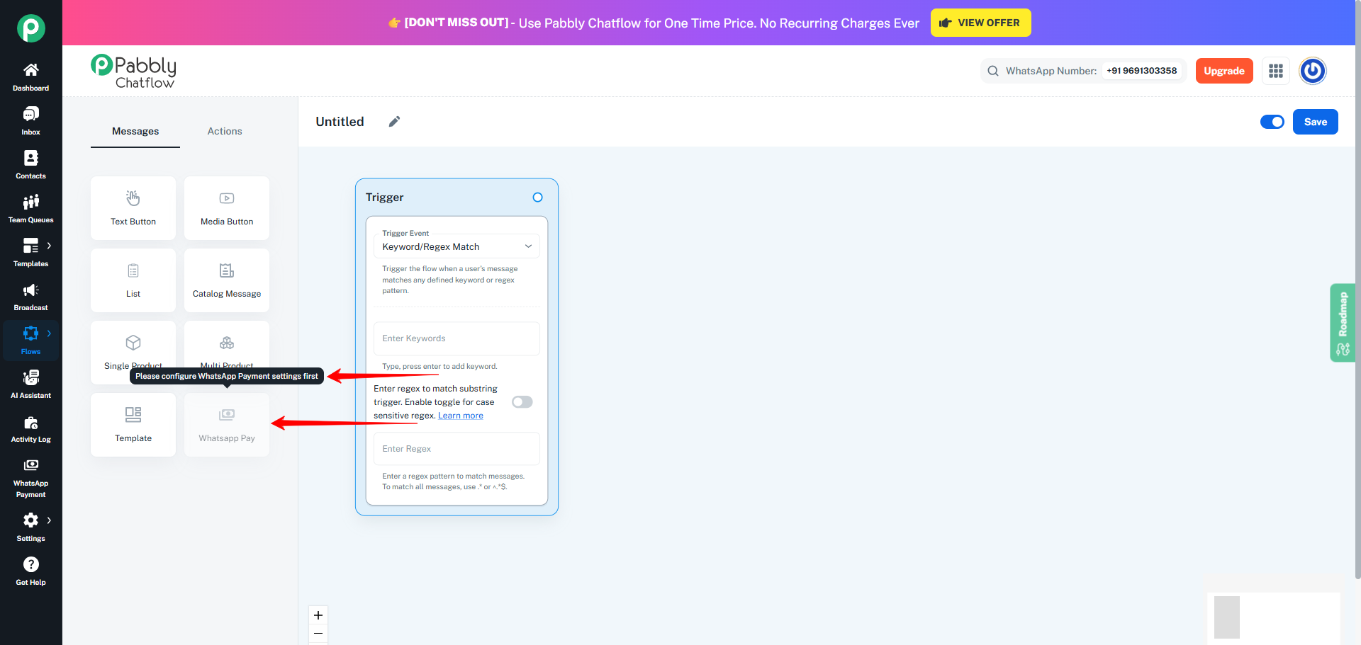Open the Learn more link
The height and width of the screenshot is (645, 1361).
coord(461,416)
